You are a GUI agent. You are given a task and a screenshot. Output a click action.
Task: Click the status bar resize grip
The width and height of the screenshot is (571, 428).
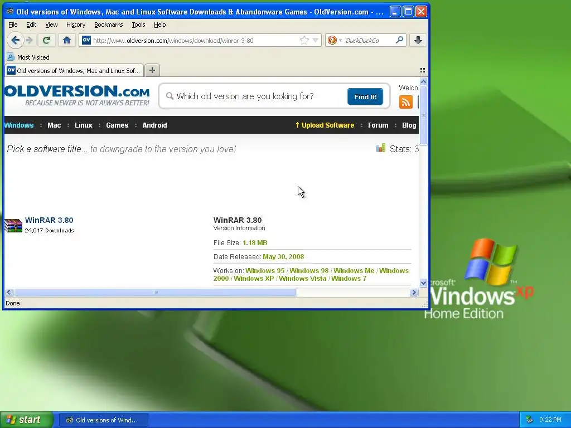[x=424, y=304]
